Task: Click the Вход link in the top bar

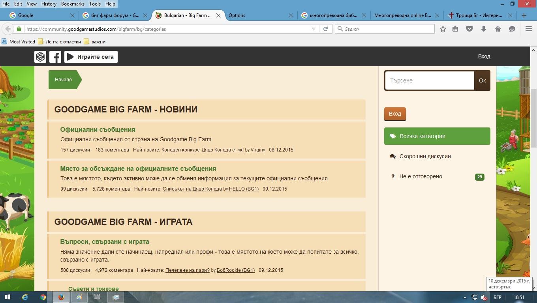Action: 484,56
